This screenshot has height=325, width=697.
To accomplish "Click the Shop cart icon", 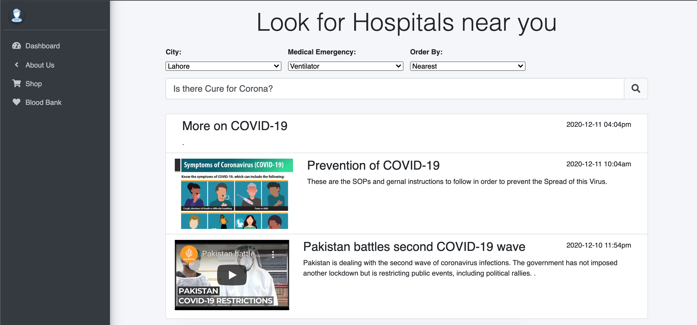I will [16, 83].
